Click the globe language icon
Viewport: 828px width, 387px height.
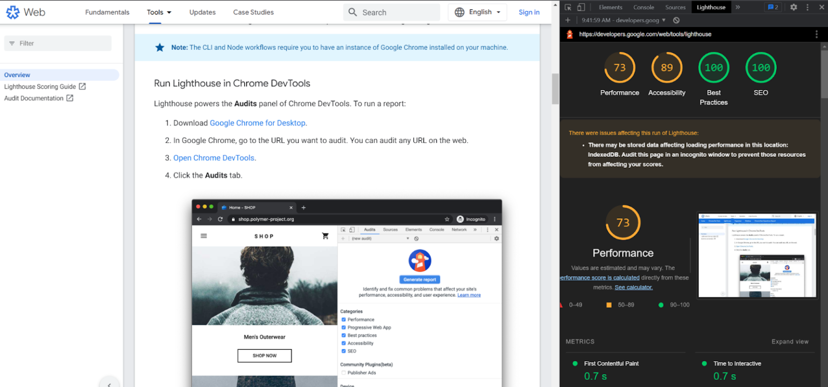pos(459,12)
